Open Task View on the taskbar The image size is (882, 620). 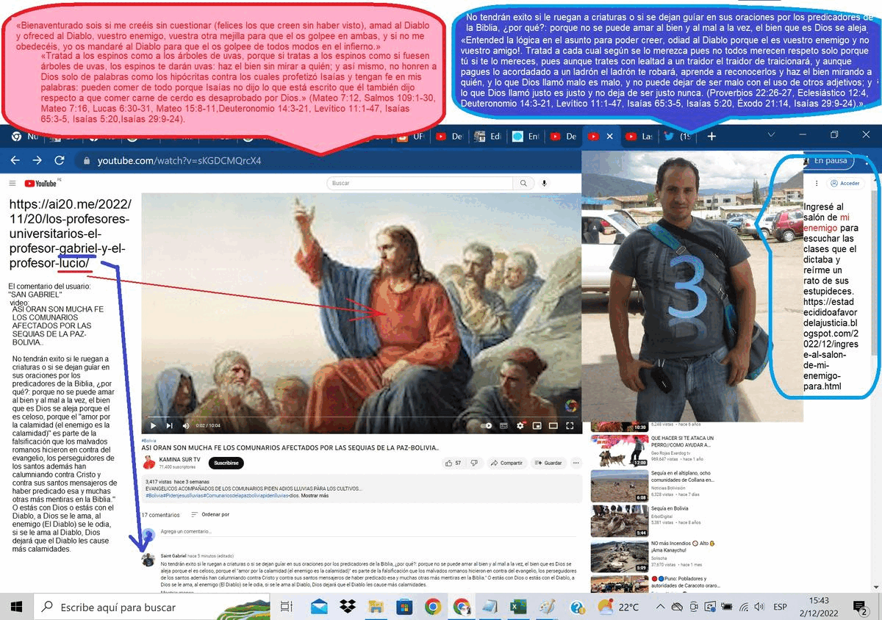coord(287,607)
